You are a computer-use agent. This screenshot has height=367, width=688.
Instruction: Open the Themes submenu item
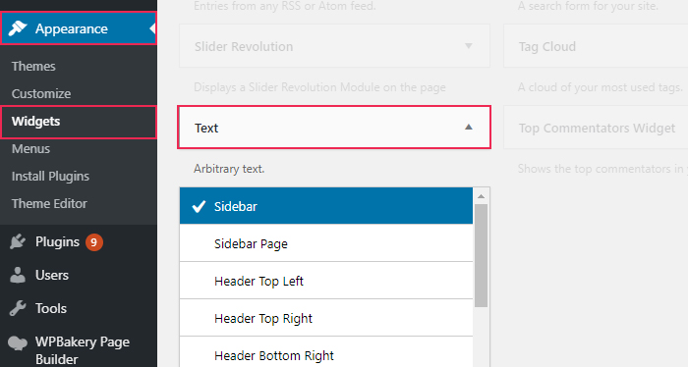(x=33, y=66)
